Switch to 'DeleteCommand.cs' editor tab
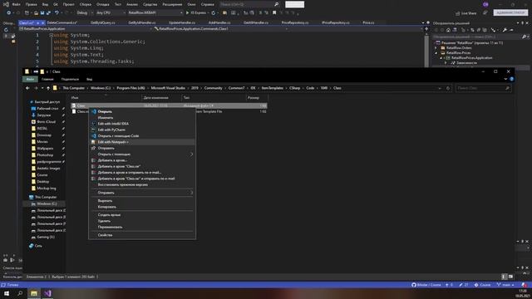532x299 pixels. click(62, 22)
